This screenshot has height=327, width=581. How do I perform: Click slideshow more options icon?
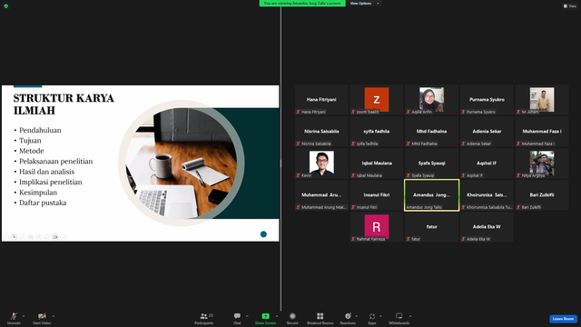[x=64, y=236]
